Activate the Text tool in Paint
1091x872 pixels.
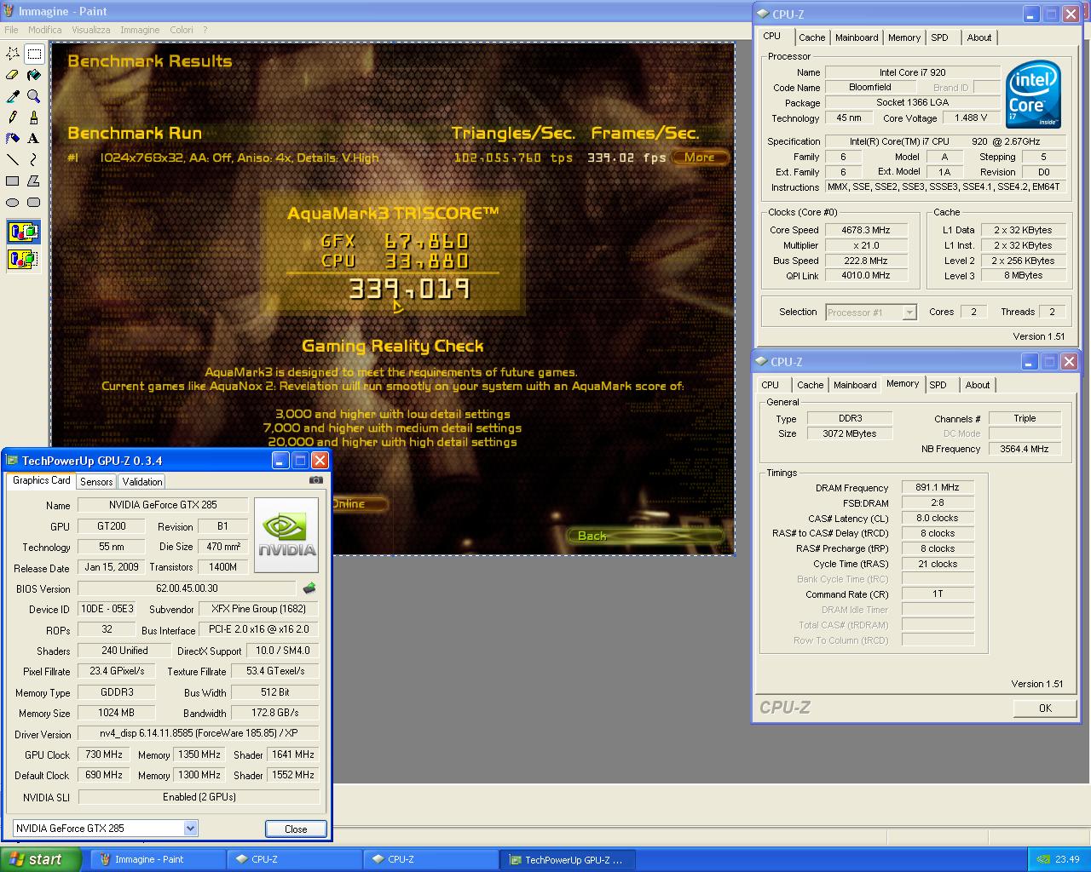coord(34,138)
